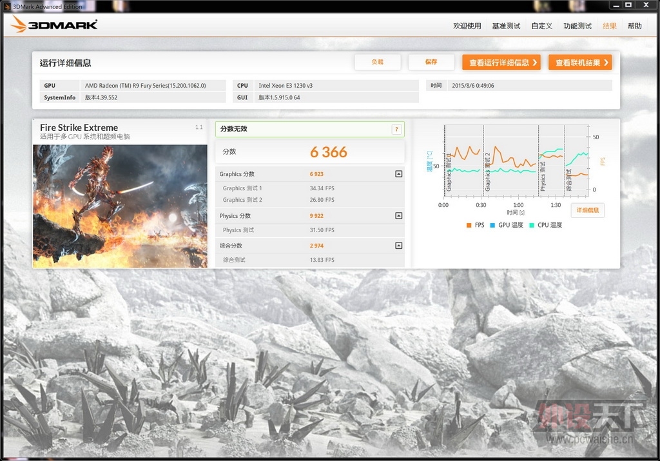Click the 13.83 FPS value
Screen dimensions: 660x461
pos(322,260)
